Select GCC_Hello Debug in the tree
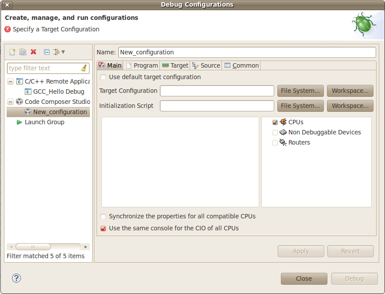The height and width of the screenshot is (294, 385). [58, 92]
